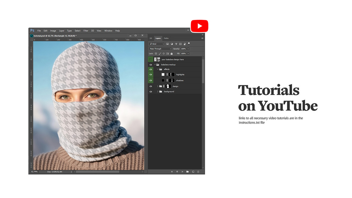Click lock position icon

(164, 54)
